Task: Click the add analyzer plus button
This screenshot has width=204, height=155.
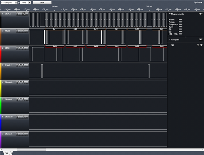Action: [x=201, y=39]
